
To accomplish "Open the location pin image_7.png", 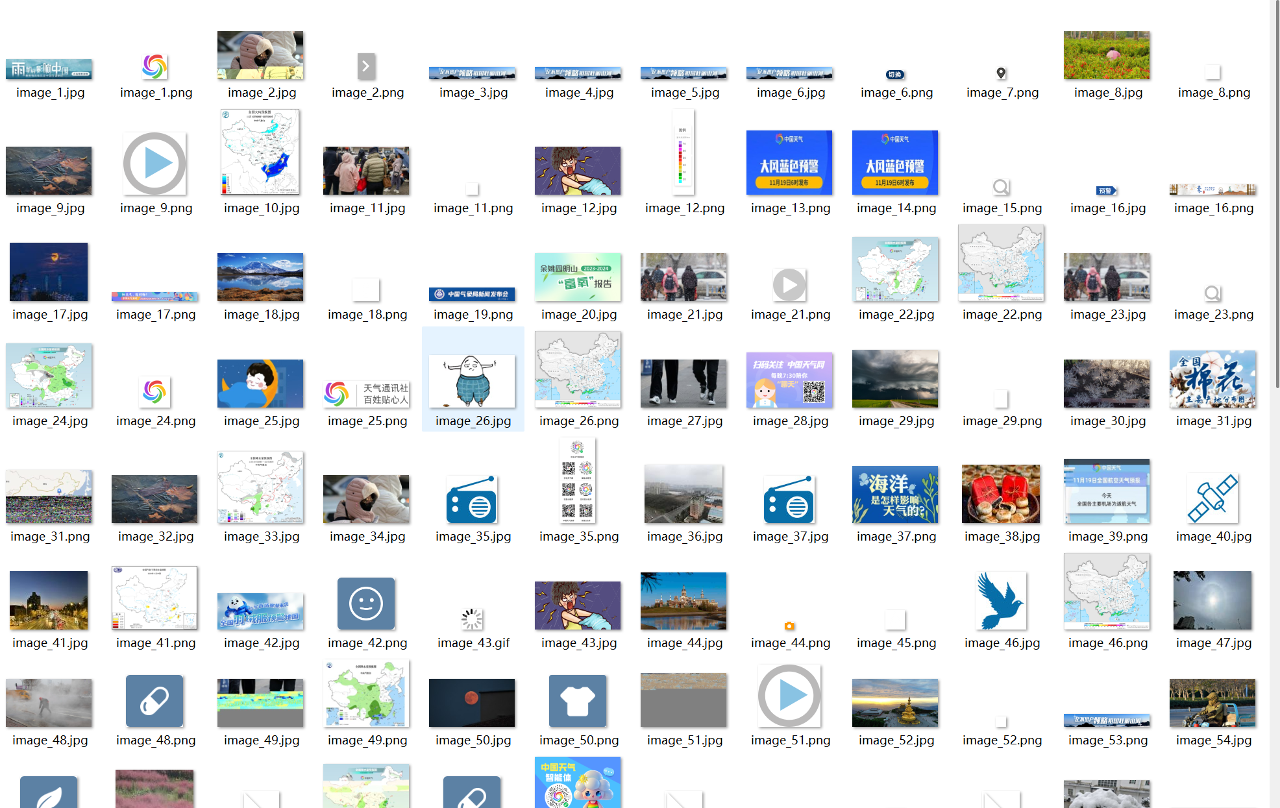I will coord(1001,73).
